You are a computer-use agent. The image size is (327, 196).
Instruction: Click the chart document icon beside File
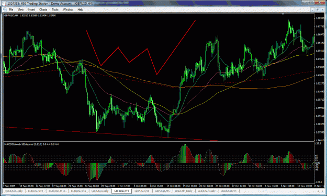click(x=5, y=9)
